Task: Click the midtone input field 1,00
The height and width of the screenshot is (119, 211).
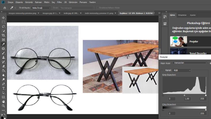Action: click(x=187, y=99)
